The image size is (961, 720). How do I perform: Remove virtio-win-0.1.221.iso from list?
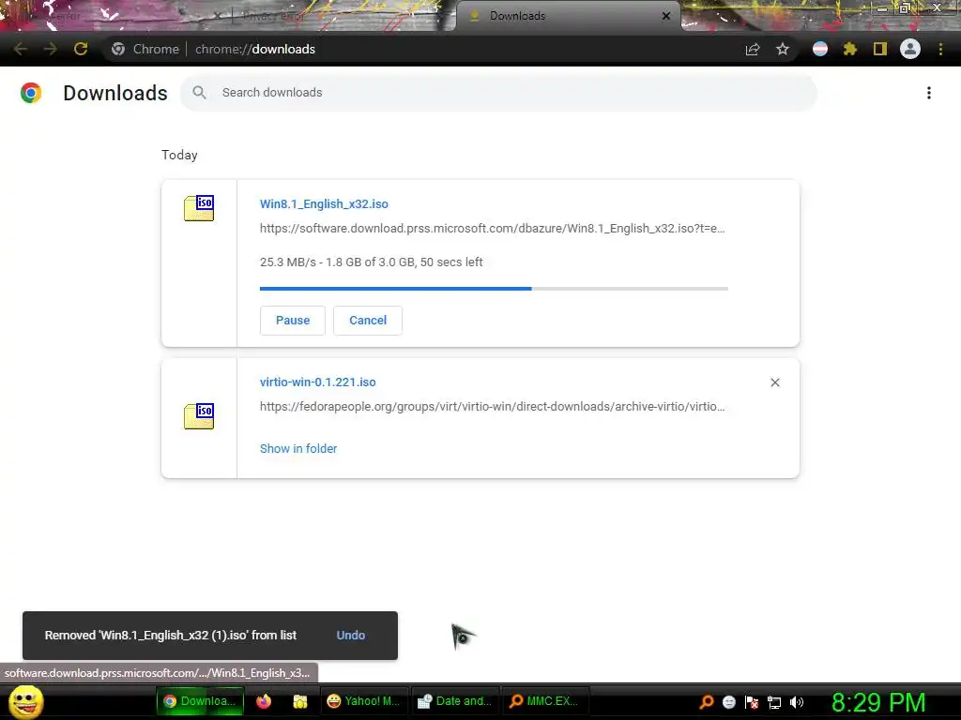coord(774,382)
